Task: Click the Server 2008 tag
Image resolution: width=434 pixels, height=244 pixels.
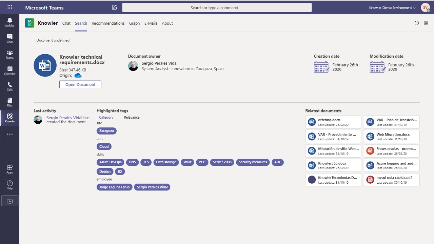Action: click(x=222, y=162)
